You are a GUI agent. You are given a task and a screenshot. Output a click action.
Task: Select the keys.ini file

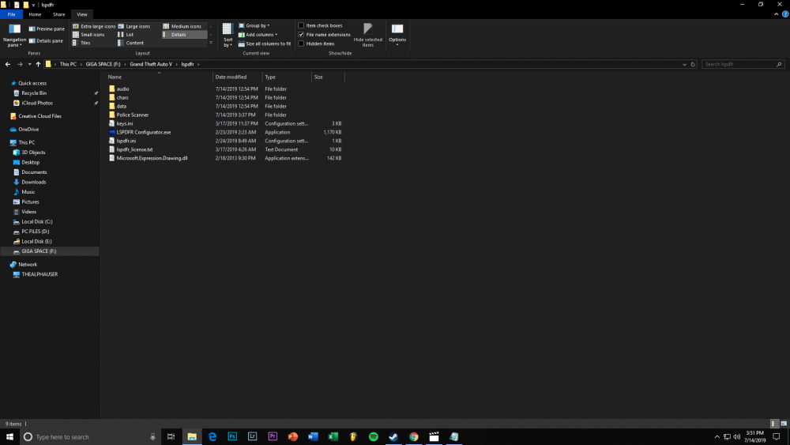pos(125,123)
